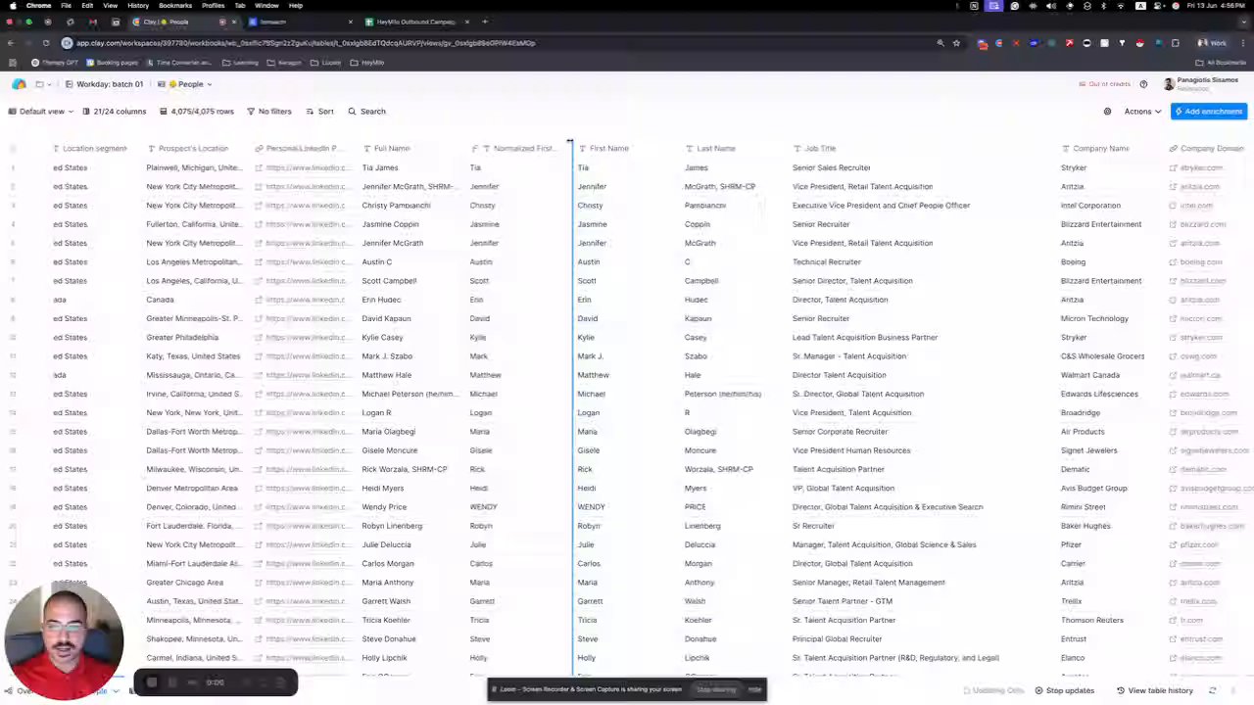
Task: Open the Chrome Profiles menu
Action: [213, 6]
